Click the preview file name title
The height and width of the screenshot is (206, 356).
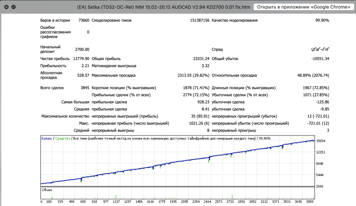pos(164,7)
